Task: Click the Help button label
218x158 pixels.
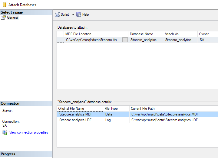Action: pos(85,14)
